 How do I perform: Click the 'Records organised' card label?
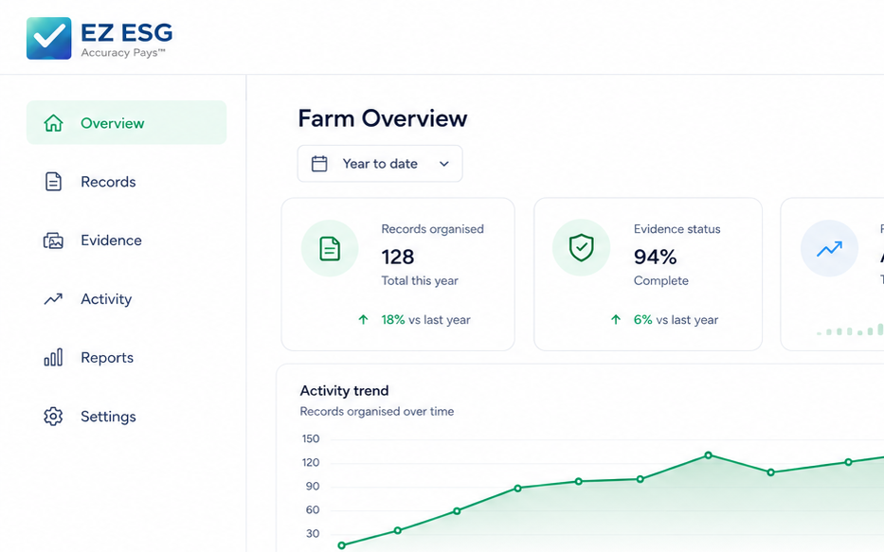pos(432,229)
